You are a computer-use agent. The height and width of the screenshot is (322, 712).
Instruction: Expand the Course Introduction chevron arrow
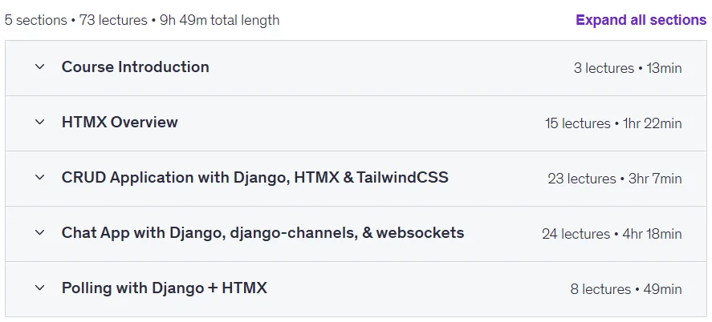click(40, 67)
